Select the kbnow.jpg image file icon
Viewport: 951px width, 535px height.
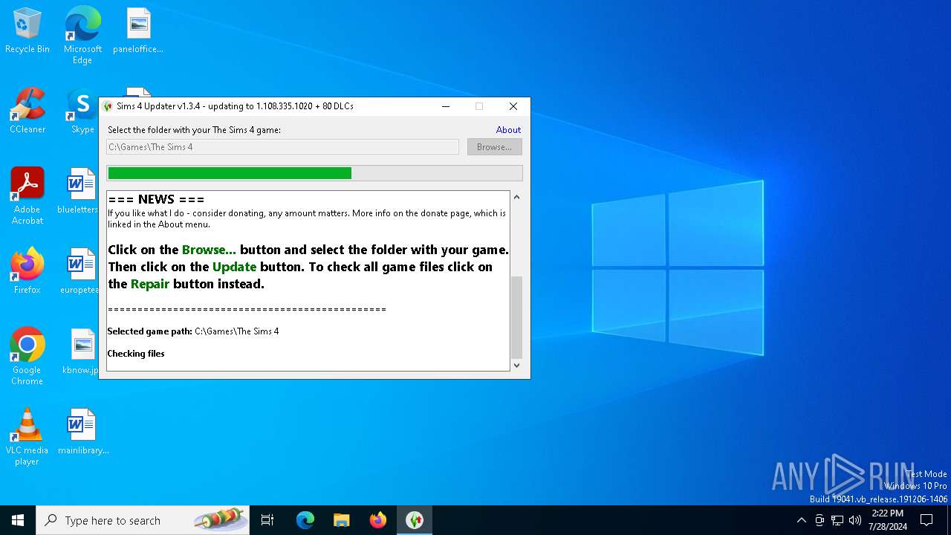click(80, 351)
